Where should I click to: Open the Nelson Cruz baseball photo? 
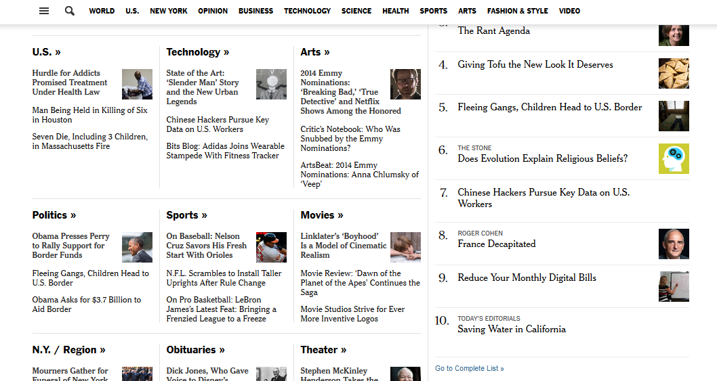271,247
